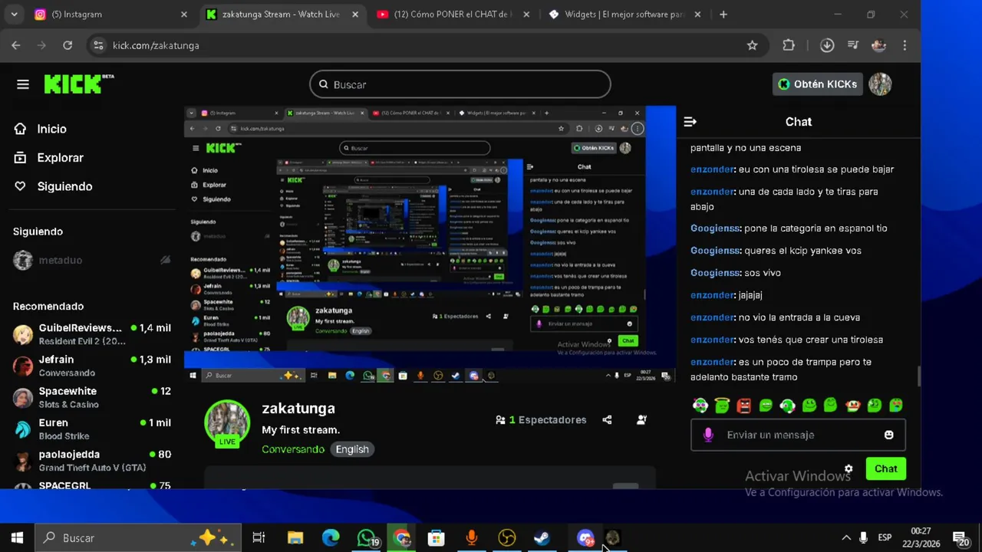
Task: Open recommended channel Jefrain
Action: pos(92,366)
